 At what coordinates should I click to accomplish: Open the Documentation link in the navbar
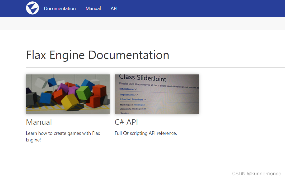pos(60,8)
